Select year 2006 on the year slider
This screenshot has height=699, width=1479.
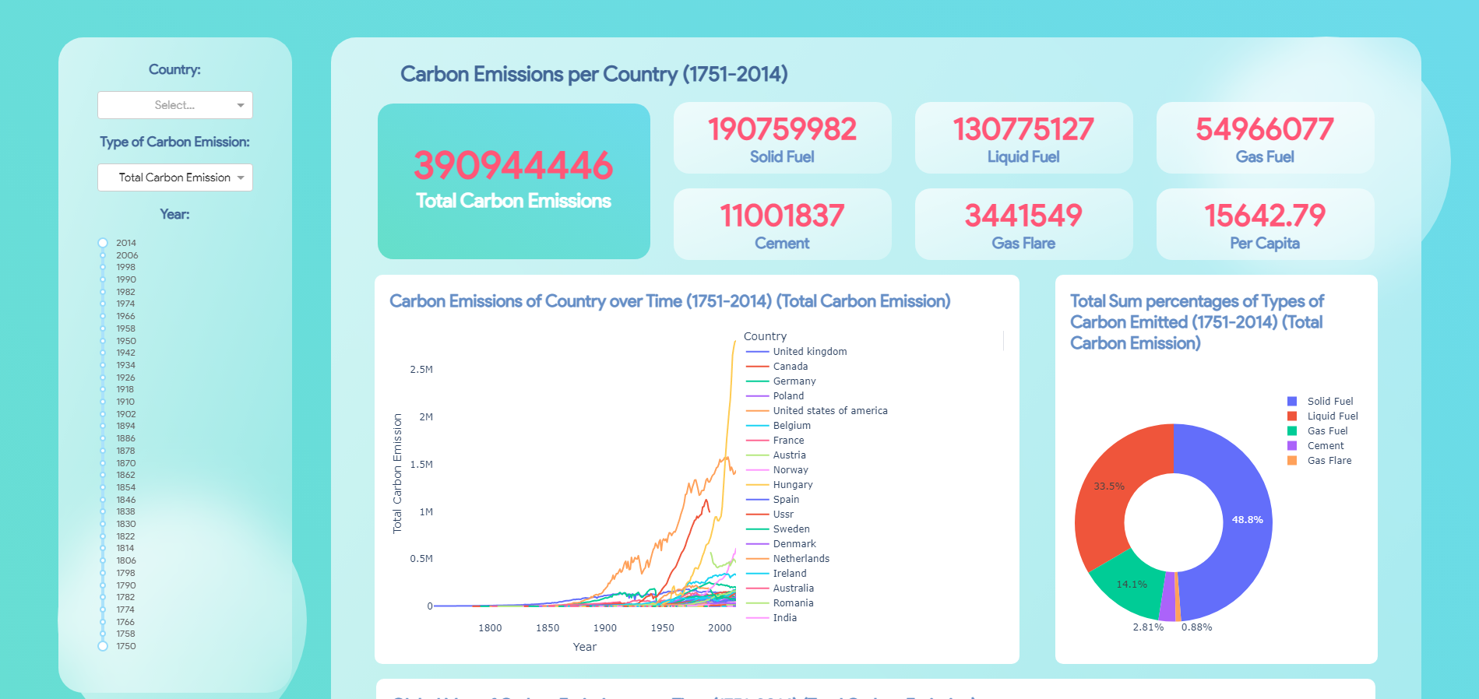tap(103, 255)
